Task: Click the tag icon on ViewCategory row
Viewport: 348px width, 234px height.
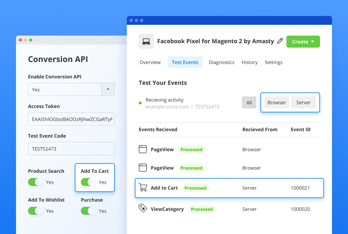Action: point(142,208)
